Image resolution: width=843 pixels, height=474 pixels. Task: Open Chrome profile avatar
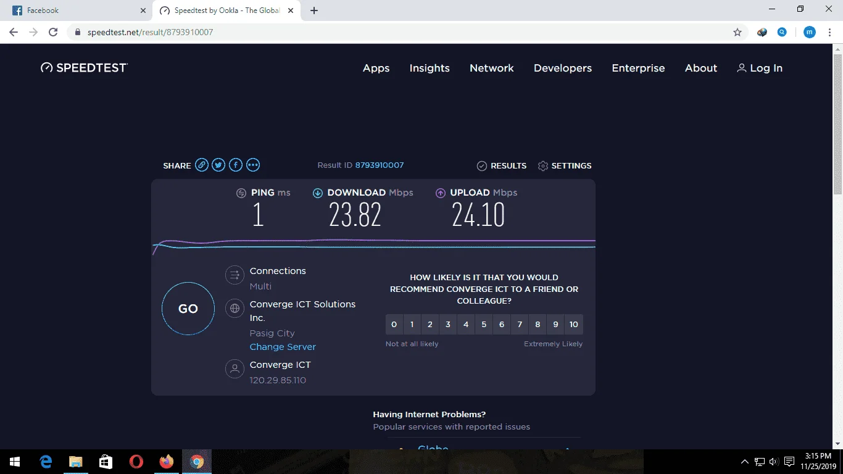click(x=810, y=32)
